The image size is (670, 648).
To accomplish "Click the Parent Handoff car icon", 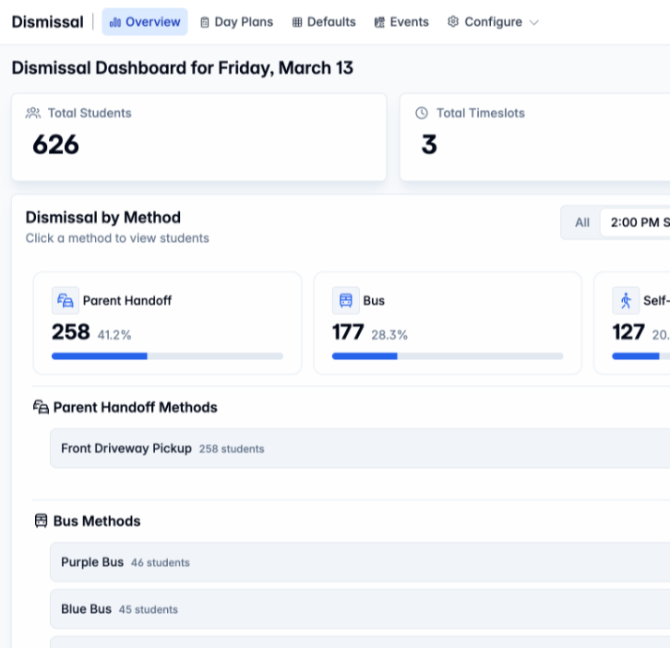I will coord(66,301).
